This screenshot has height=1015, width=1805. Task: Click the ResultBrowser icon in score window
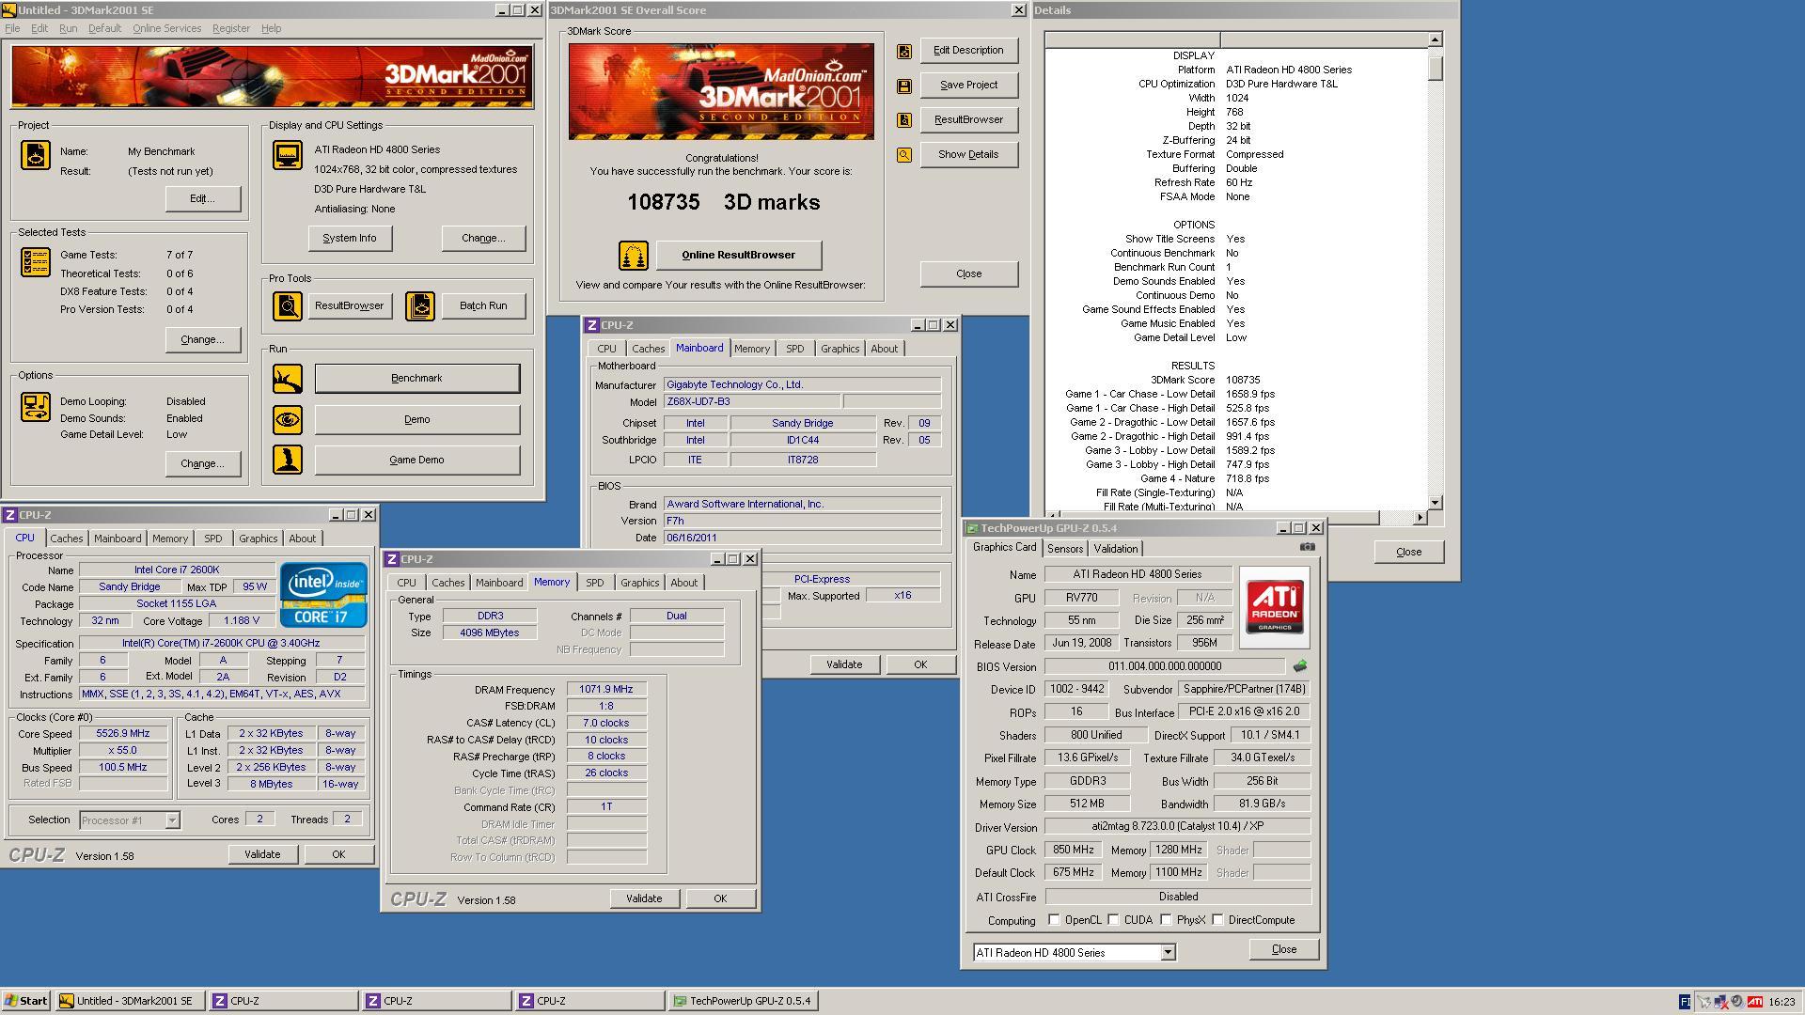click(x=904, y=120)
